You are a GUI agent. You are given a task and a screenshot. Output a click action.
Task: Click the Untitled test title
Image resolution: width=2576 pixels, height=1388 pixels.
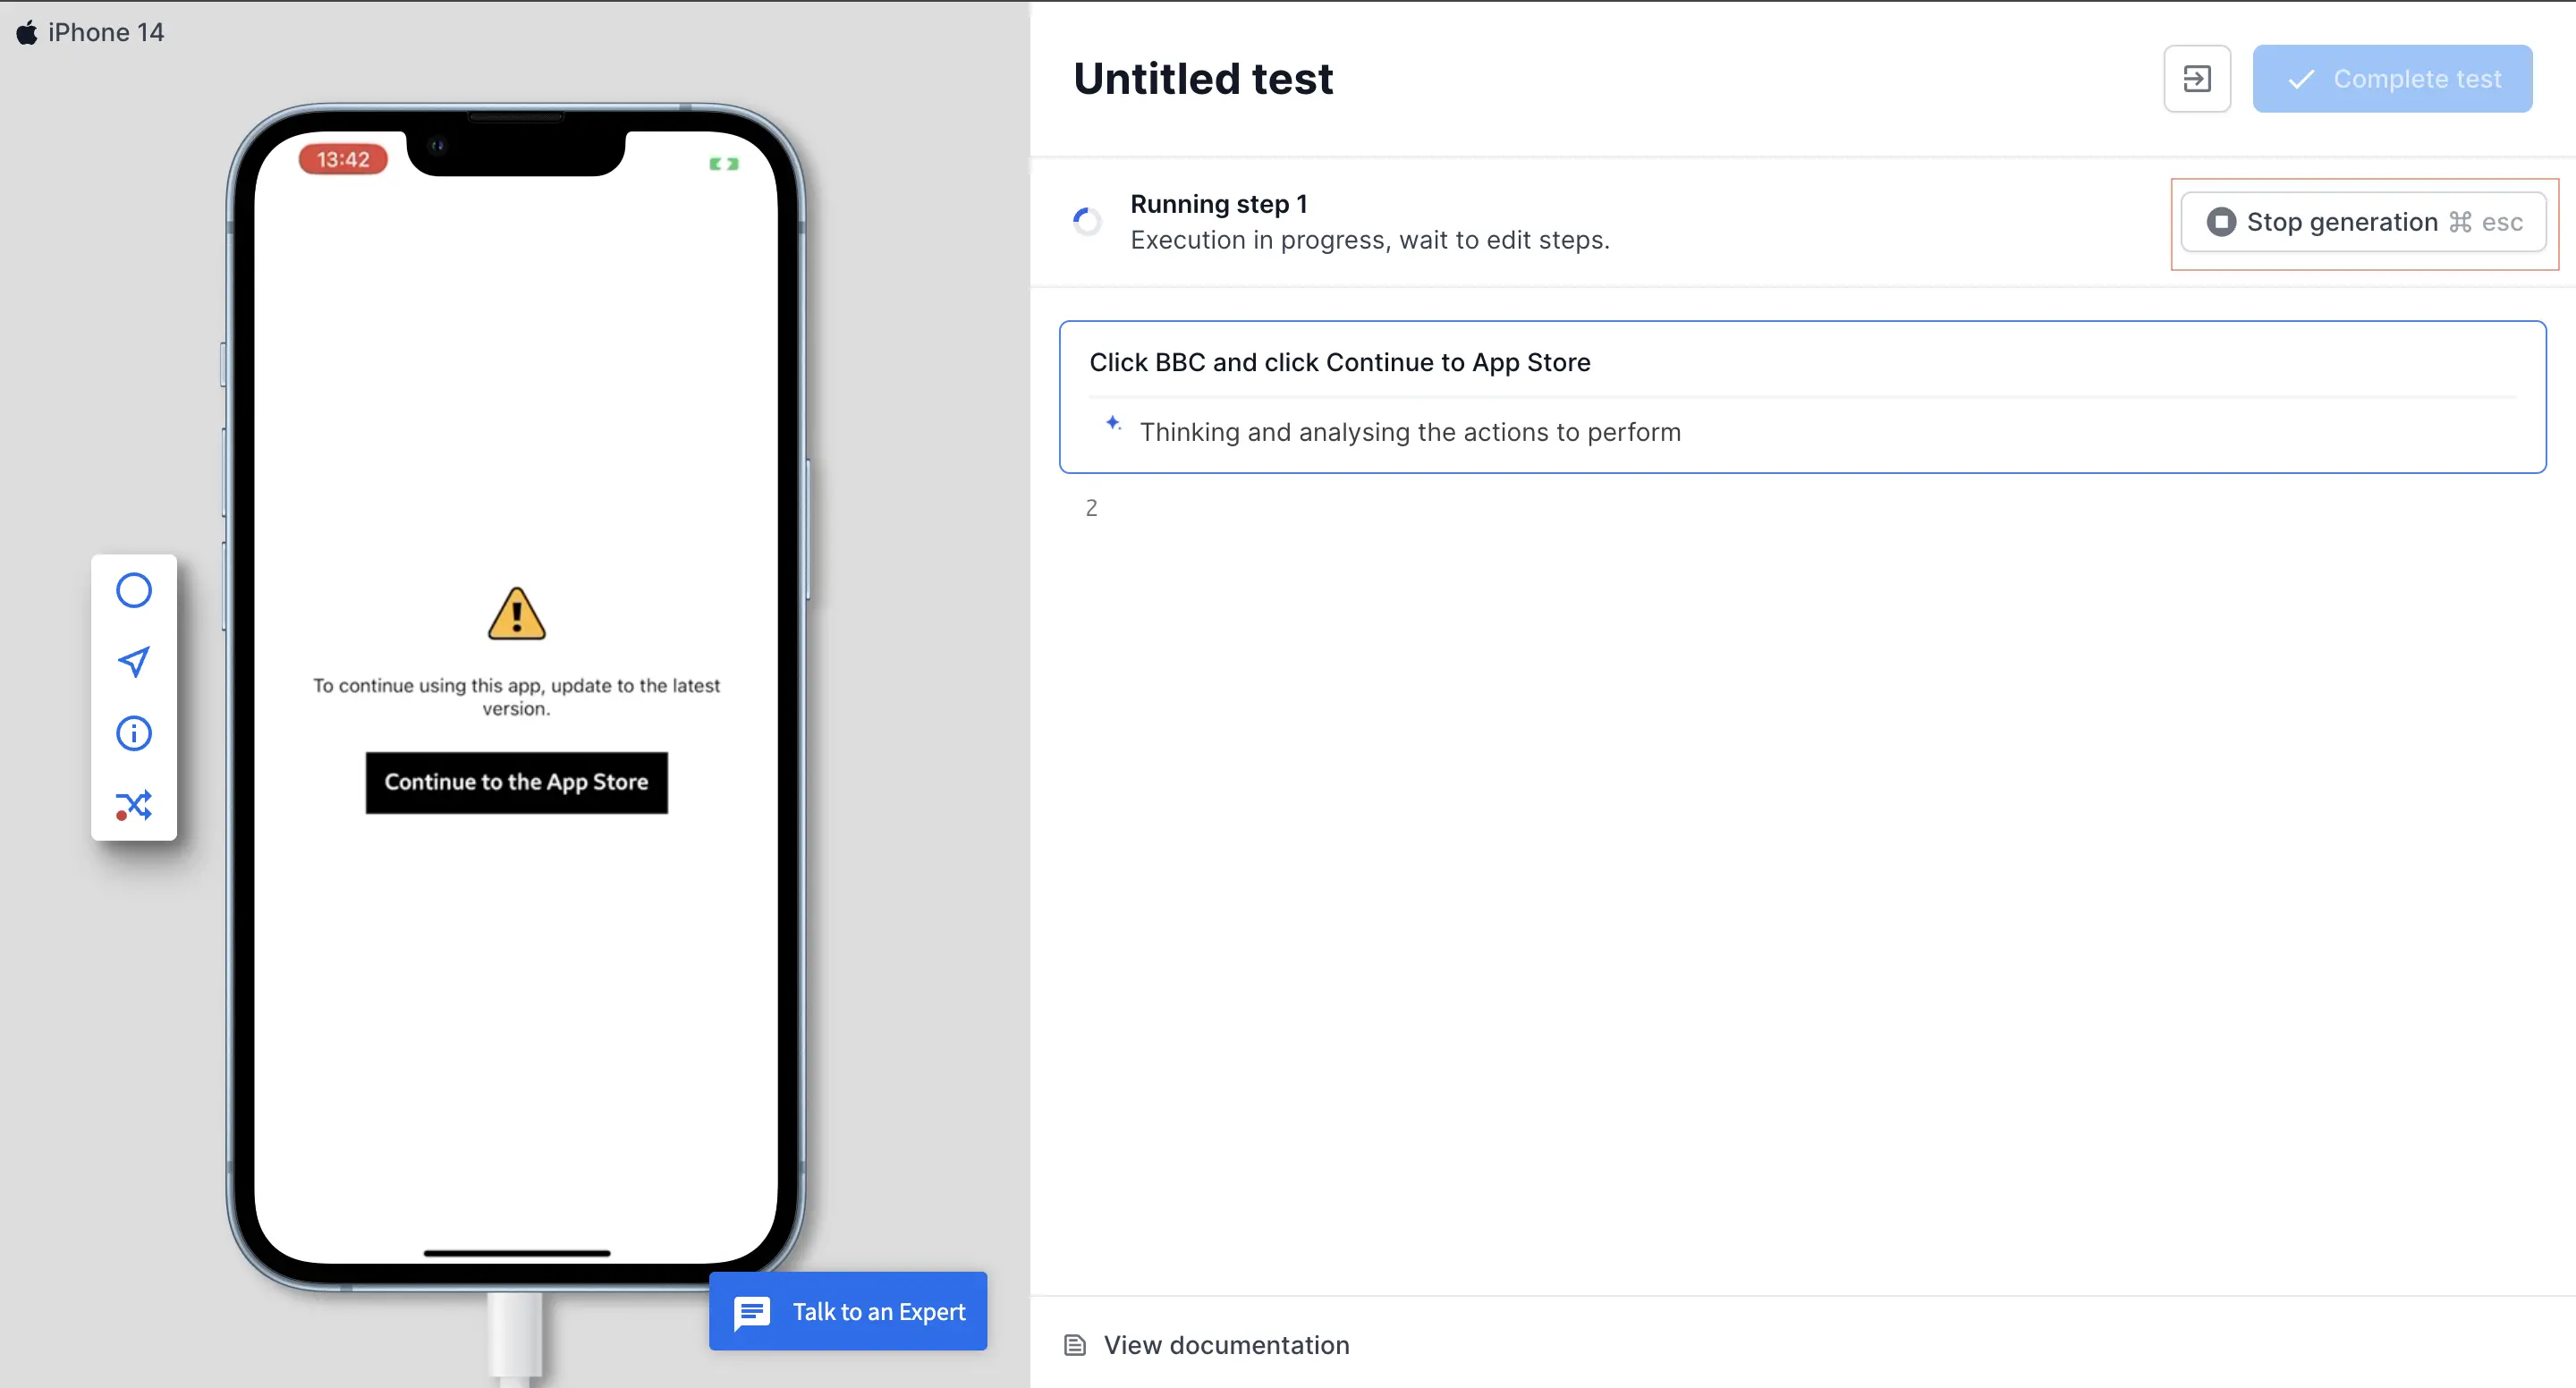1202,79
